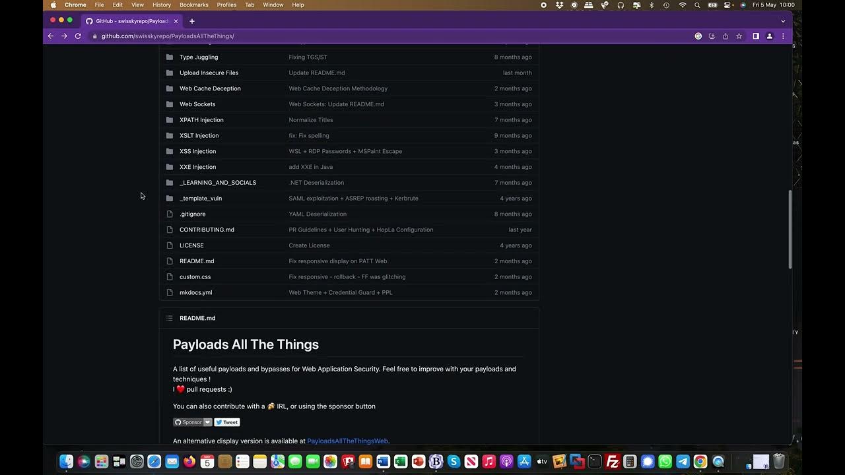Viewport: 845px width, 475px height.
Task: Open the Chrome menu in menu bar
Action: click(x=75, y=5)
